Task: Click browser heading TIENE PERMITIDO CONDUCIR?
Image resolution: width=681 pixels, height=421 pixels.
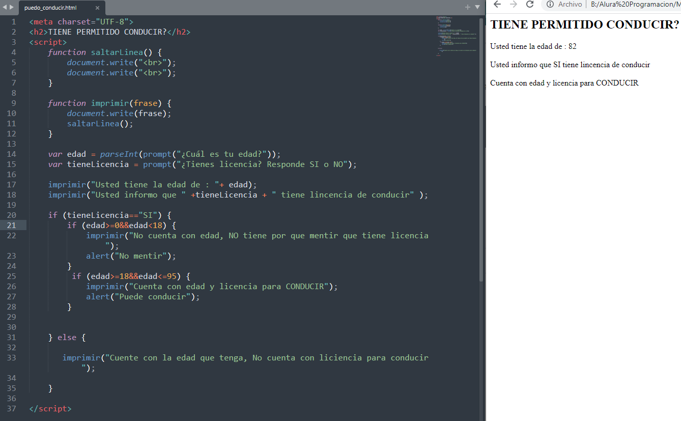Action: tap(585, 24)
